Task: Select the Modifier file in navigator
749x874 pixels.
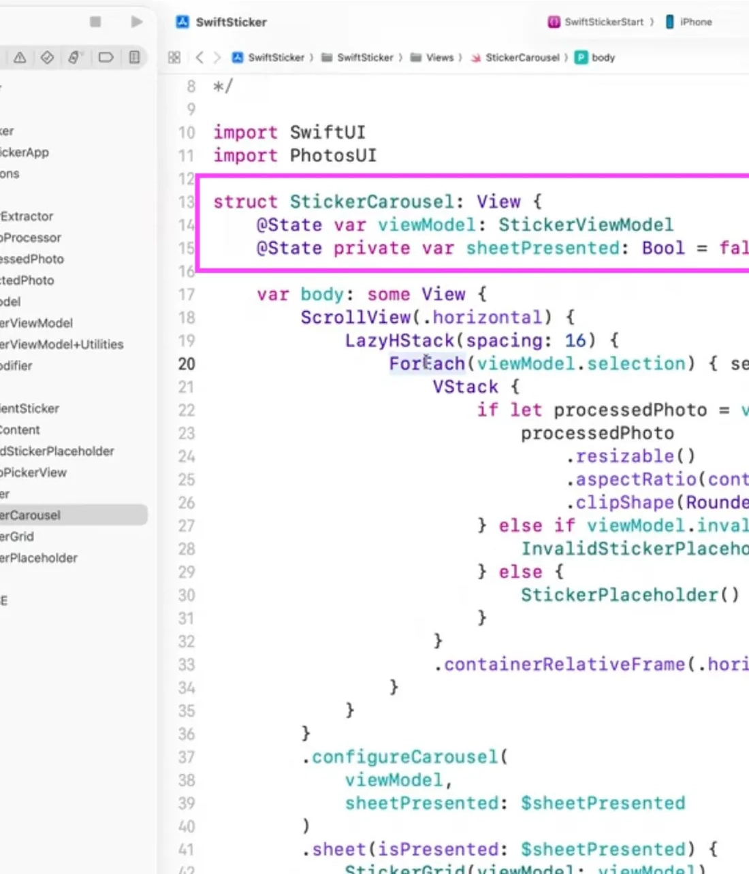Action: point(16,366)
